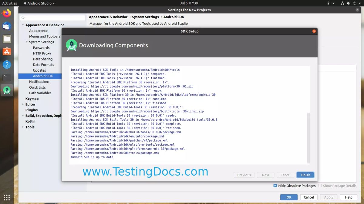The width and height of the screenshot is (364, 204).
Task: Click the Finish button in SDK Setup
Action: point(305,175)
